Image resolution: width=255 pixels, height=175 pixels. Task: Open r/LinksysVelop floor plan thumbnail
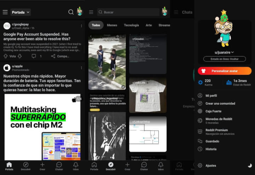click(148, 134)
